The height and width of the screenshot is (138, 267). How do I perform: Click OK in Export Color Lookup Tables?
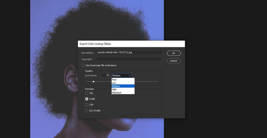pos(174,53)
